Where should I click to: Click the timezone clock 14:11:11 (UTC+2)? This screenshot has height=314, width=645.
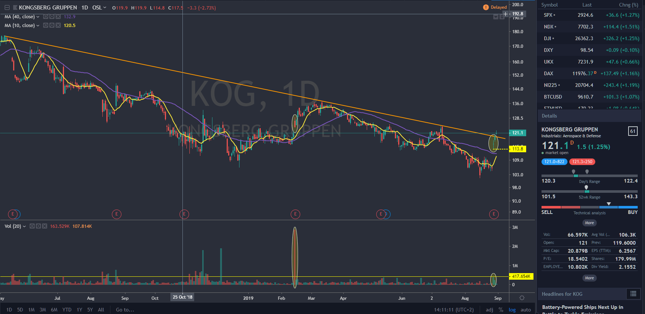coord(454,310)
